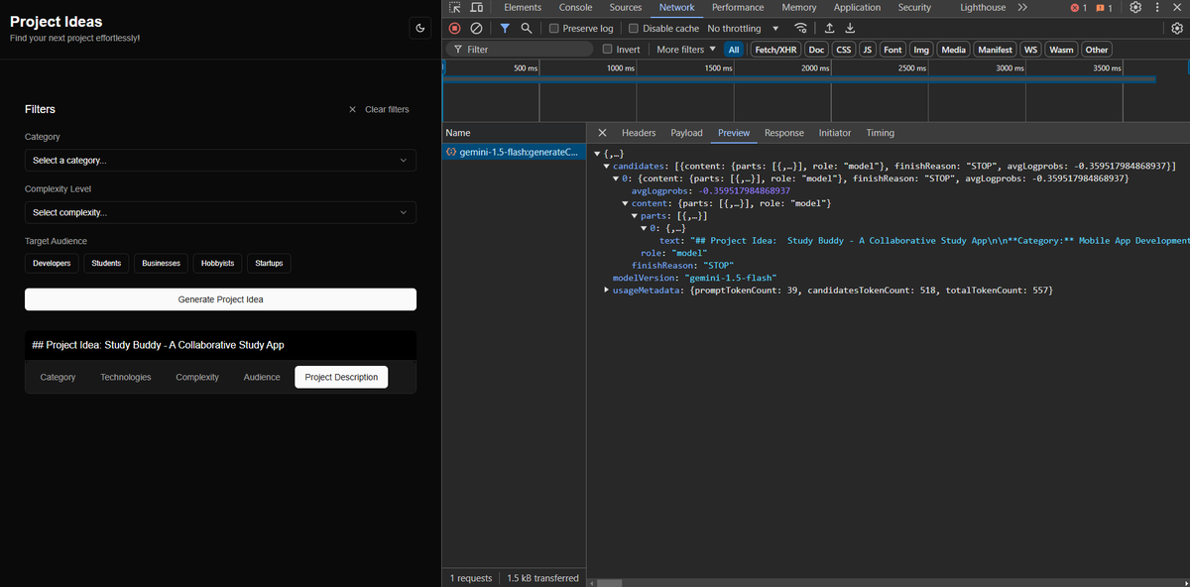The image size is (1190, 587).
Task: Filter requests by Doc type
Action: [816, 50]
